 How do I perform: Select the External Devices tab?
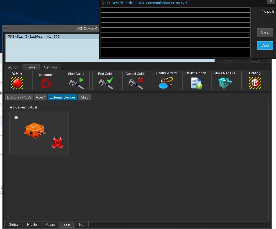63,97
